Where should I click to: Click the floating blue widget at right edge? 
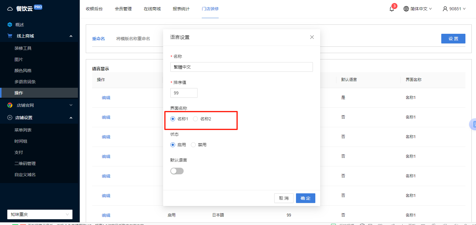click(x=473, y=124)
